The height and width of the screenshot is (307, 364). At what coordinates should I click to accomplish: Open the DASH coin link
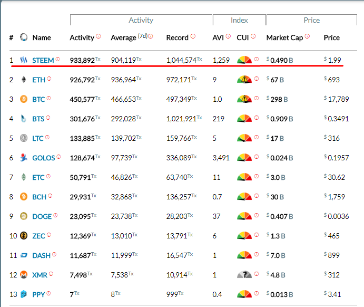(x=41, y=256)
